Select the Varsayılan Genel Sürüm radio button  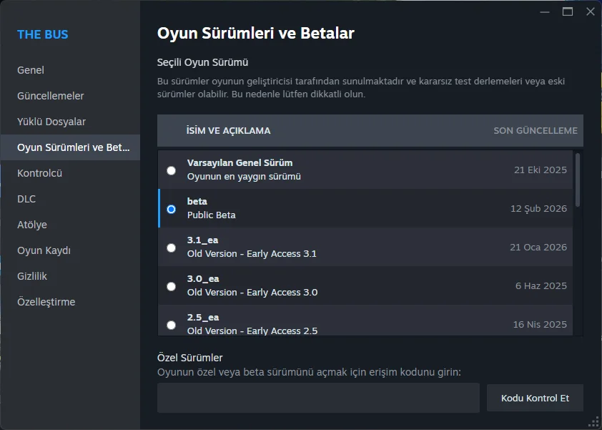[x=171, y=170]
